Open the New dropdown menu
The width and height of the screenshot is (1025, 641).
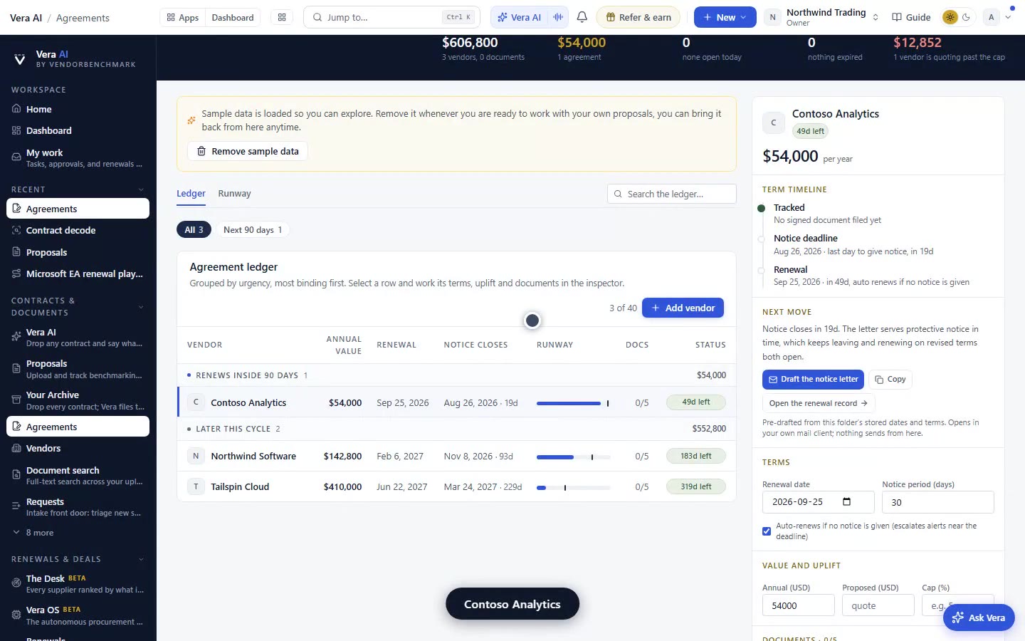[x=725, y=17]
